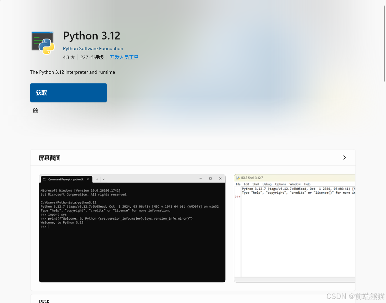Click the plus icon to add a terminal tab

click(97, 179)
